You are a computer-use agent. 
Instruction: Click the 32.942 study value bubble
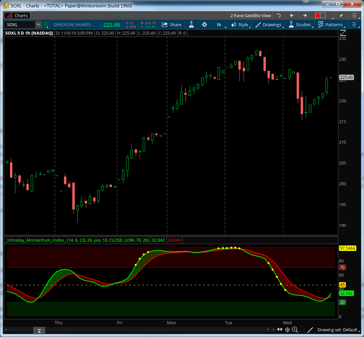346,293
